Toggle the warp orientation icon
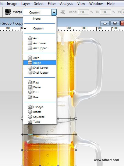The image size is (124, 166). (63, 12)
